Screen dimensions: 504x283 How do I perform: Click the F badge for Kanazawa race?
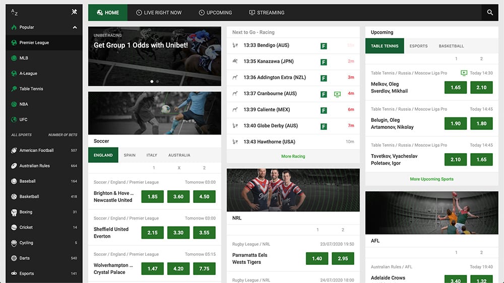click(324, 62)
